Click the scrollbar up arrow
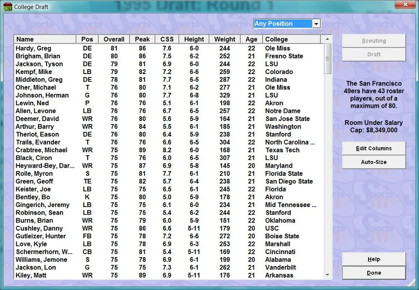This screenshot has width=419, height=290. (327, 38)
